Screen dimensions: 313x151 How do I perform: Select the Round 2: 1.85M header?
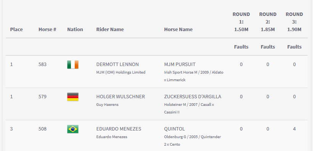coord(268,22)
